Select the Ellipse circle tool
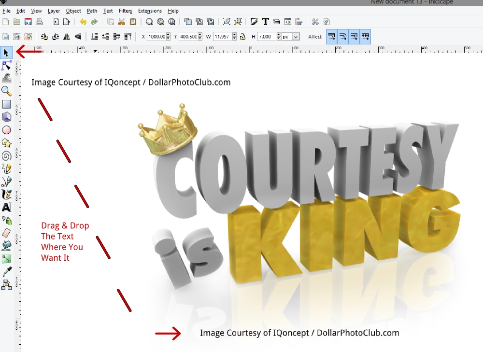 tap(6, 130)
